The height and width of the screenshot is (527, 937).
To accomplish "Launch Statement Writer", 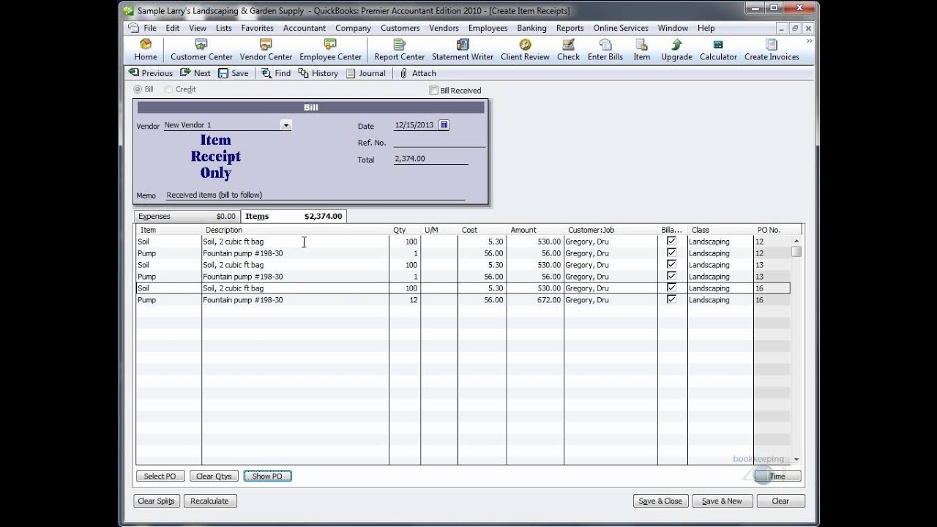I will click(463, 50).
